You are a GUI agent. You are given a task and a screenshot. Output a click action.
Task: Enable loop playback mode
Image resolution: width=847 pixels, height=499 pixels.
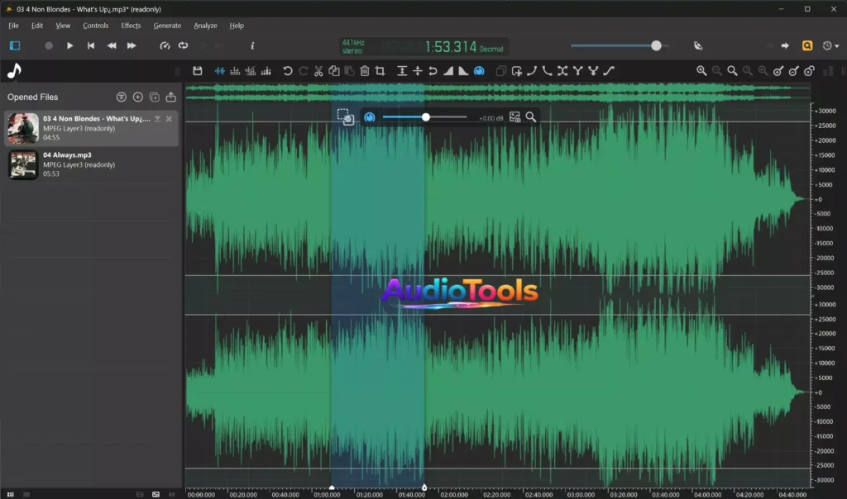tap(183, 46)
